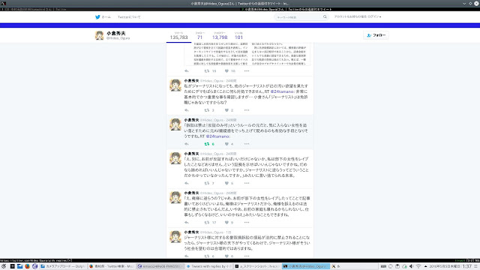480x270 pixels.
Task: Open the file manager taskbar icon
Action: pos(20,266)
